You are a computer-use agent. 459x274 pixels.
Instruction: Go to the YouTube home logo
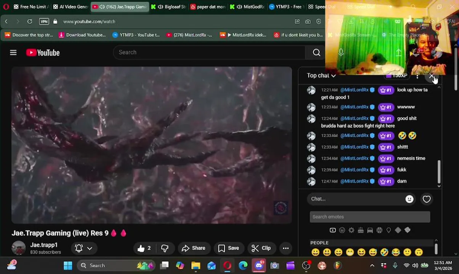click(43, 53)
